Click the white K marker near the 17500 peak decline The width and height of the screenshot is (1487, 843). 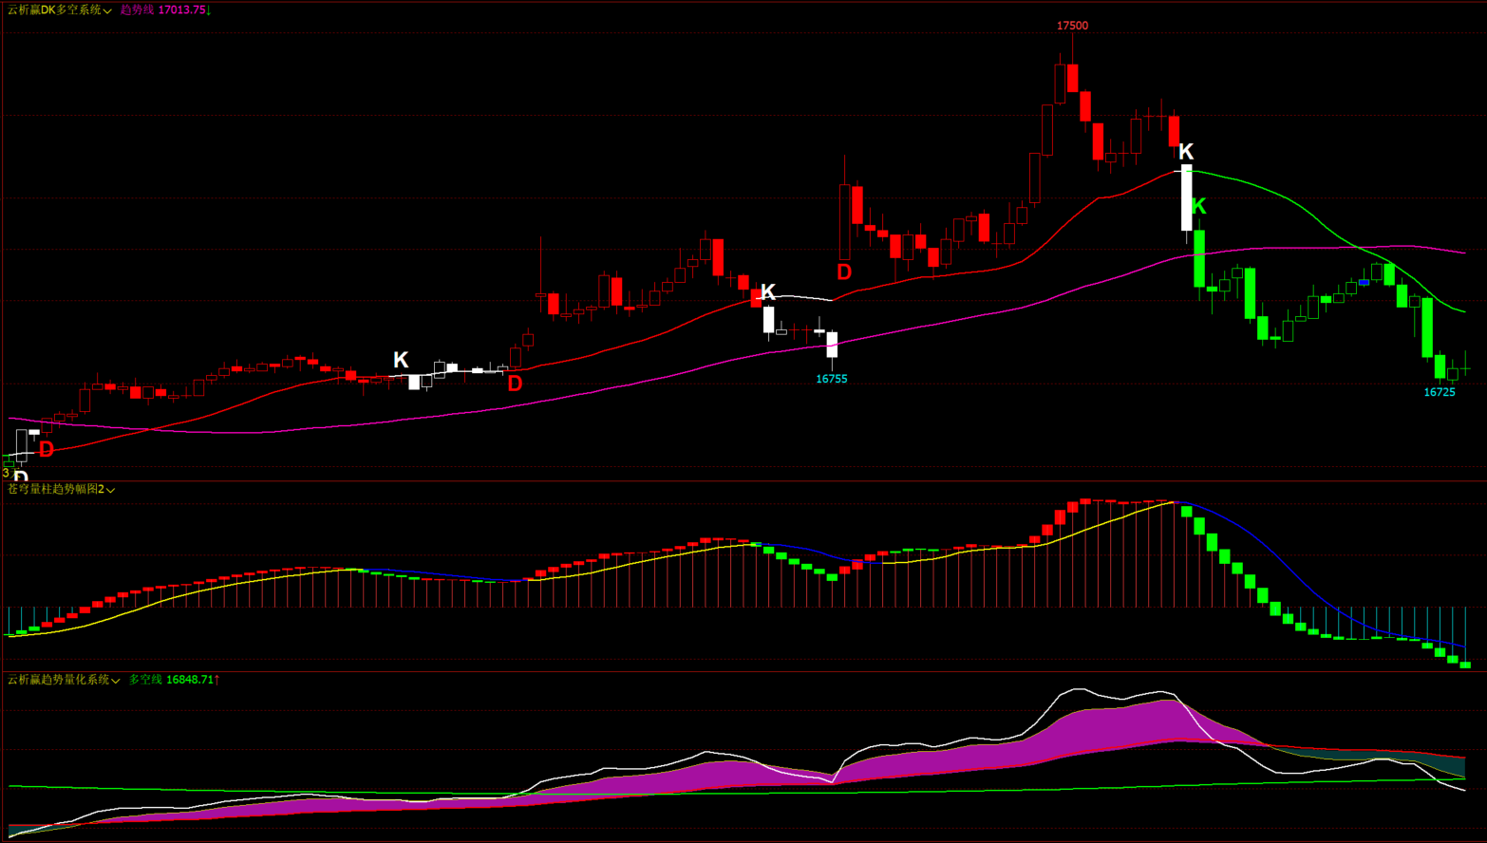[1185, 152]
